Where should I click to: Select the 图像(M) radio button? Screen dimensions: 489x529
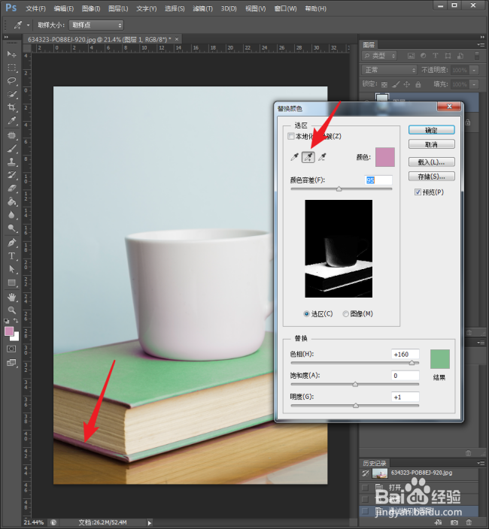345,314
